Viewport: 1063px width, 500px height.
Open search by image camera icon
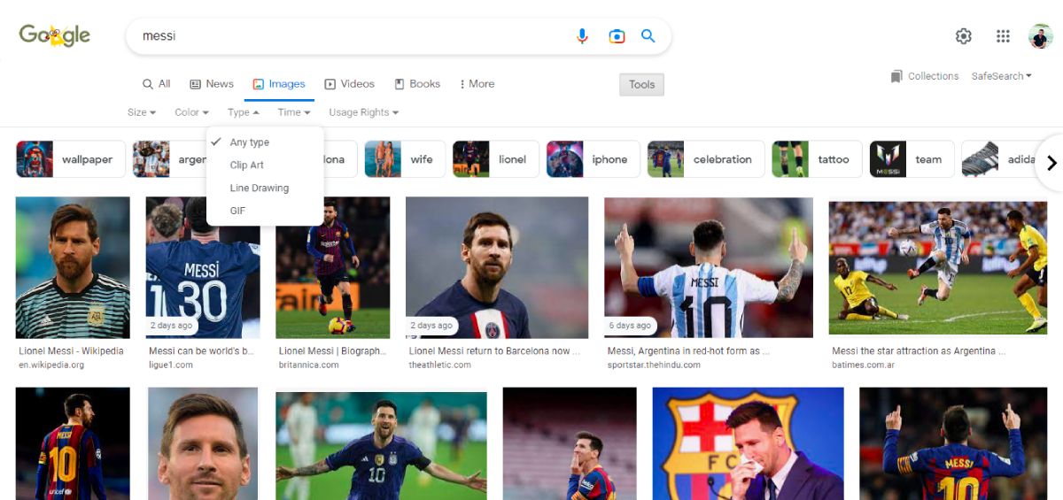click(617, 36)
